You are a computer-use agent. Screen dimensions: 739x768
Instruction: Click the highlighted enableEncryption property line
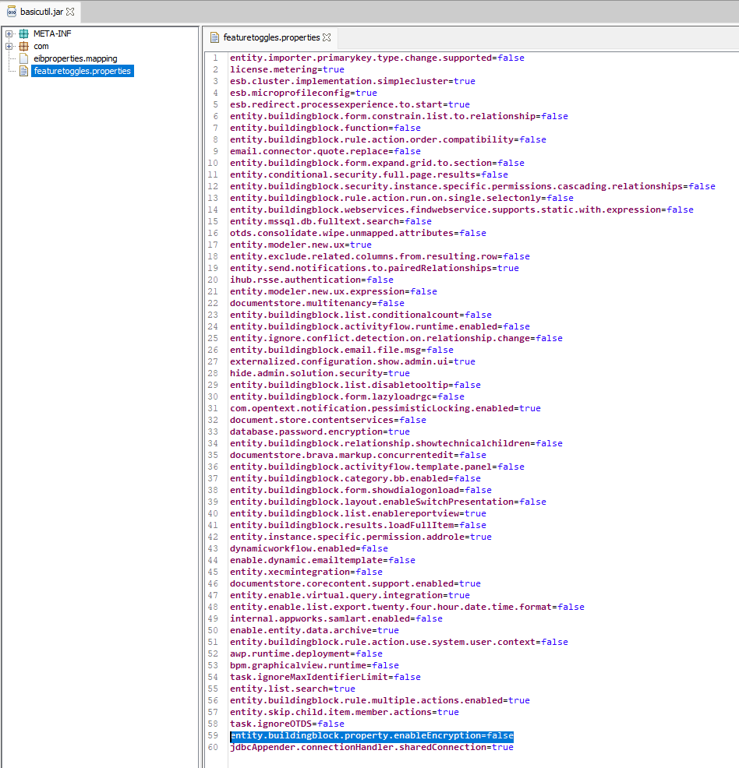[x=371, y=735]
